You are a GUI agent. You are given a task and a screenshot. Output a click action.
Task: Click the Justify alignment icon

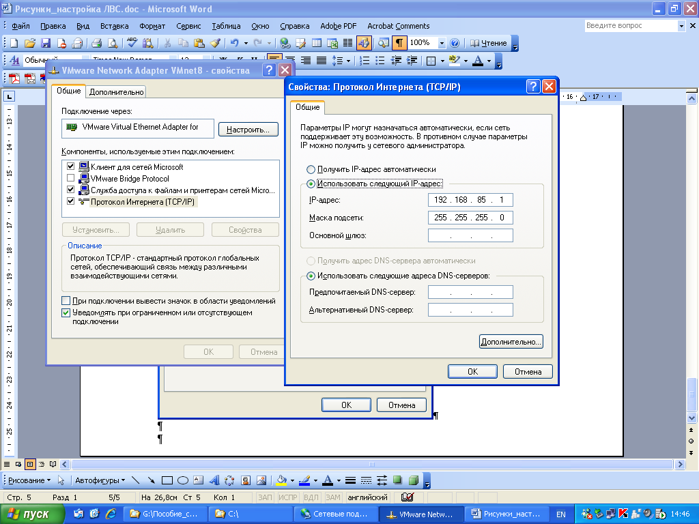tap(321, 60)
